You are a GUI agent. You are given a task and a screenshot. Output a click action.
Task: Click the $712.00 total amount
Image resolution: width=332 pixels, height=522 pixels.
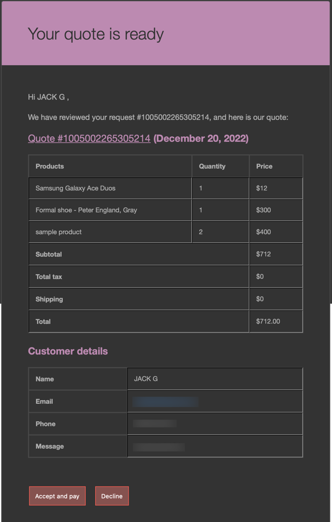point(268,322)
